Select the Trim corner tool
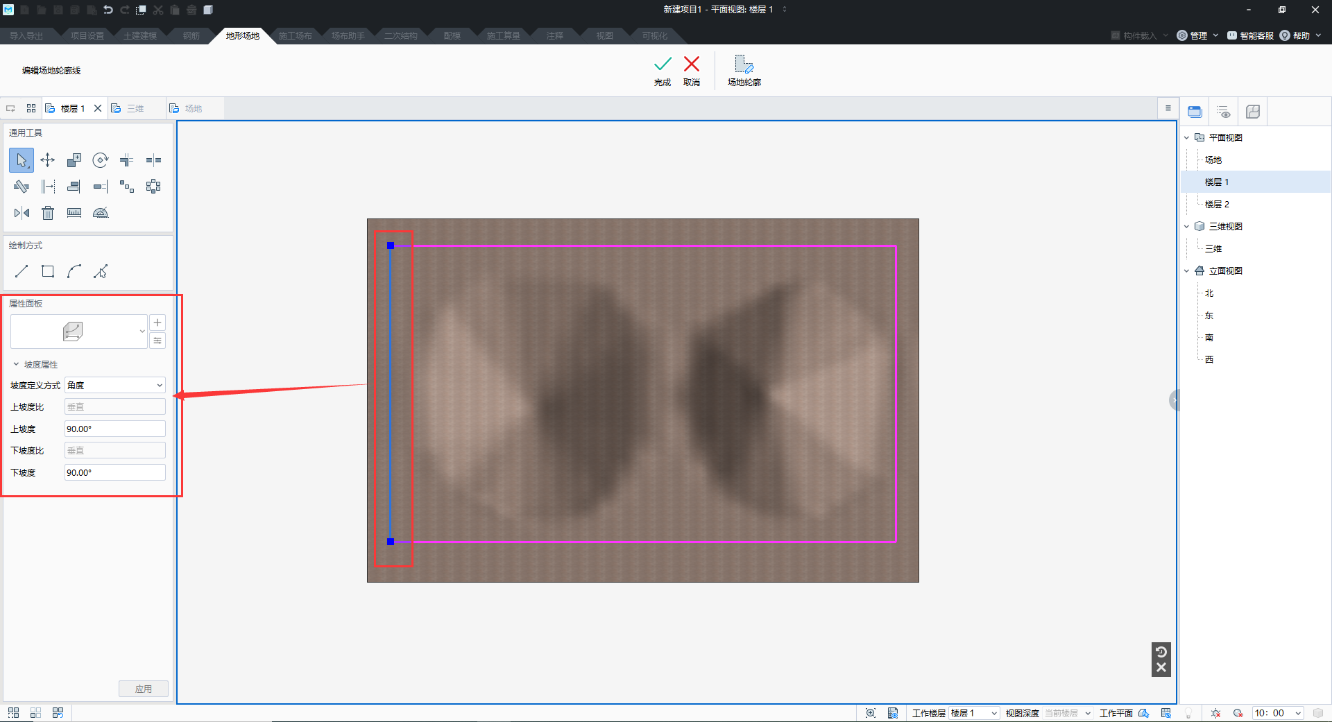Screen dimensions: 1332x722 (127, 160)
